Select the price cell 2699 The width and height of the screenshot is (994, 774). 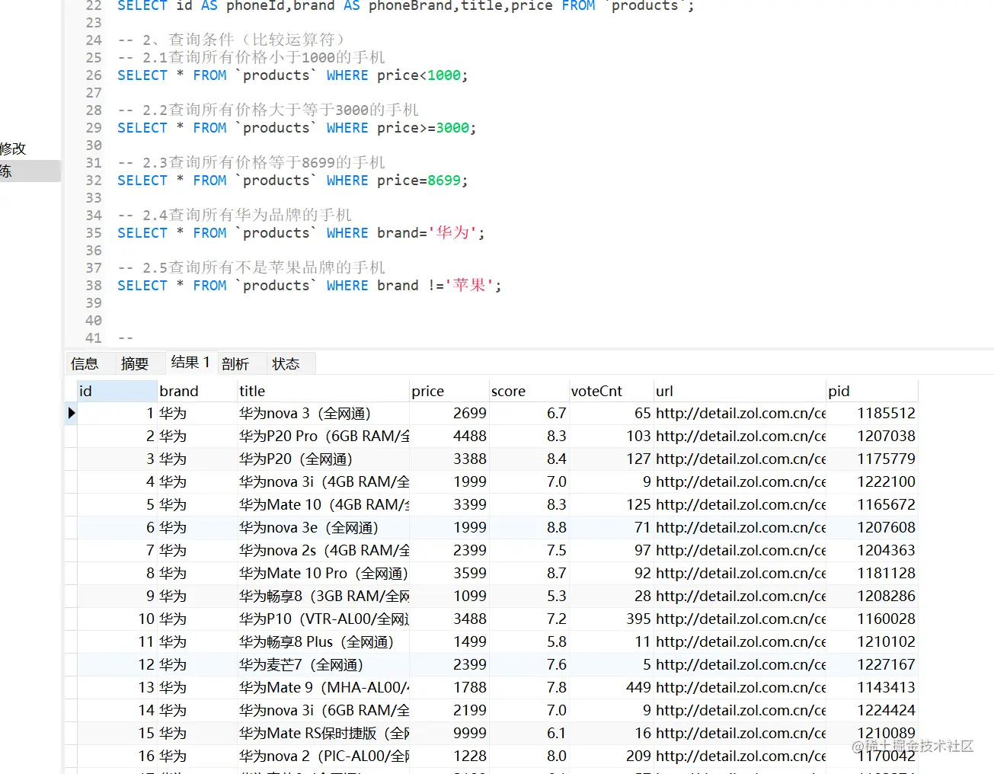point(449,413)
